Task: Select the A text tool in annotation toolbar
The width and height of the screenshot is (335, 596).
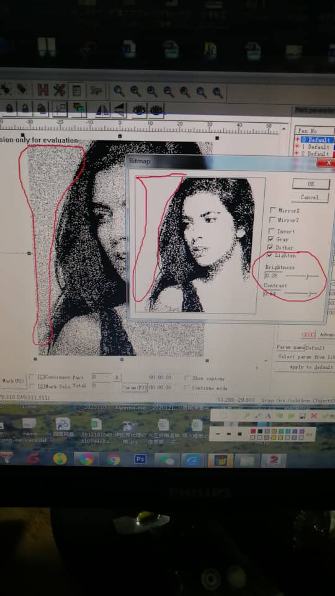Action: 268,416
